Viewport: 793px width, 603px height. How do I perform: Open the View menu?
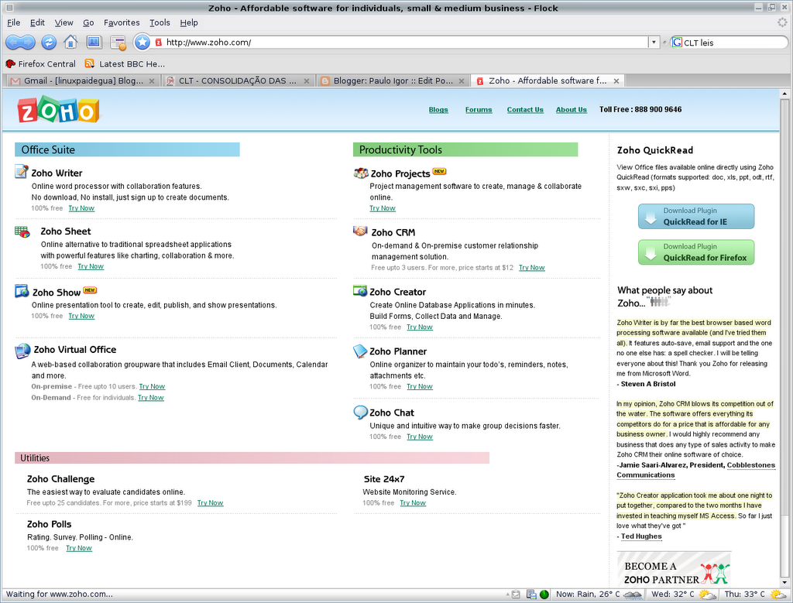pos(64,22)
